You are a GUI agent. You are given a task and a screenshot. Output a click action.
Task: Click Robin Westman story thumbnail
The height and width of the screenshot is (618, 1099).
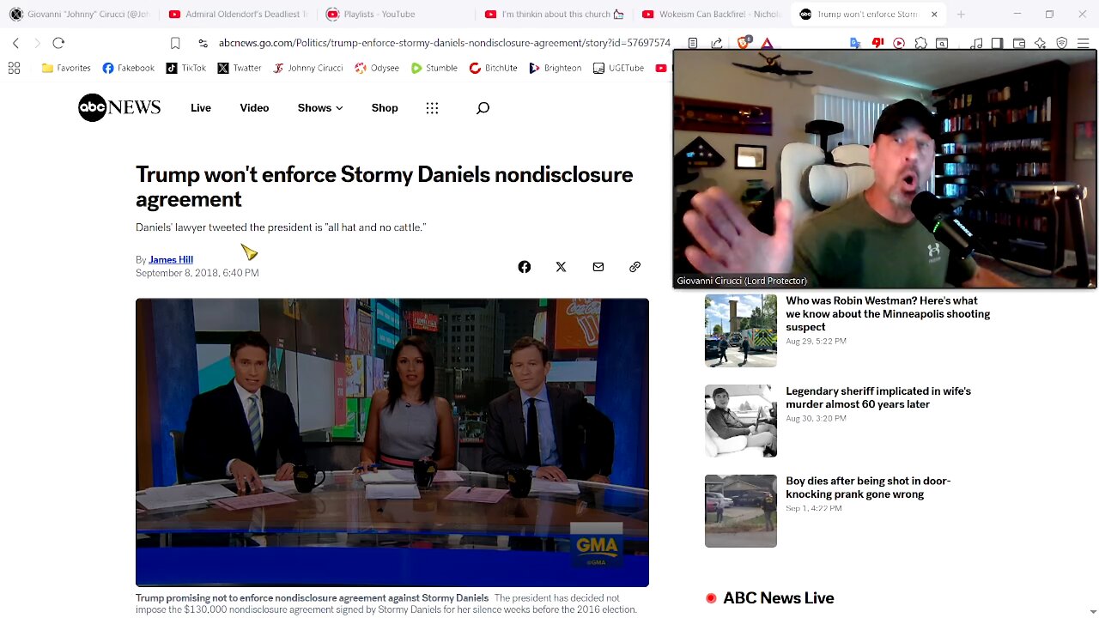click(x=741, y=330)
